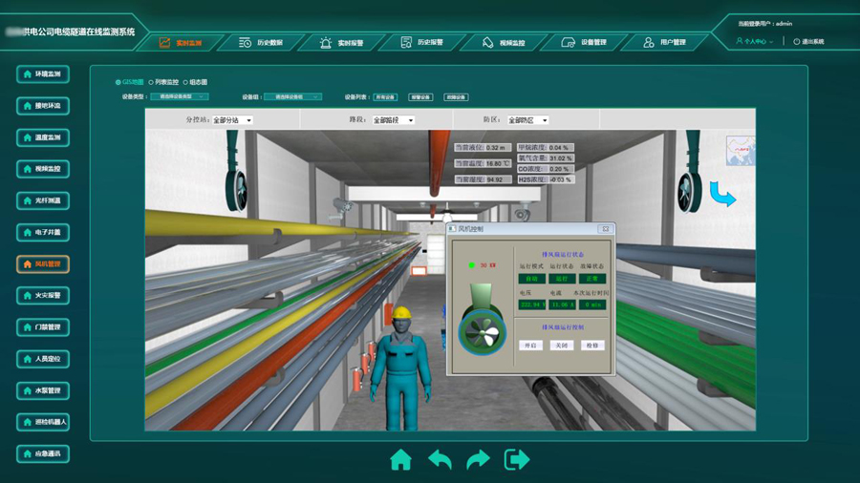The height and width of the screenshot is (483, 860).
Task: Expand the 路段 dropdown
Action: pyautogui.click(x=393, y=120)
